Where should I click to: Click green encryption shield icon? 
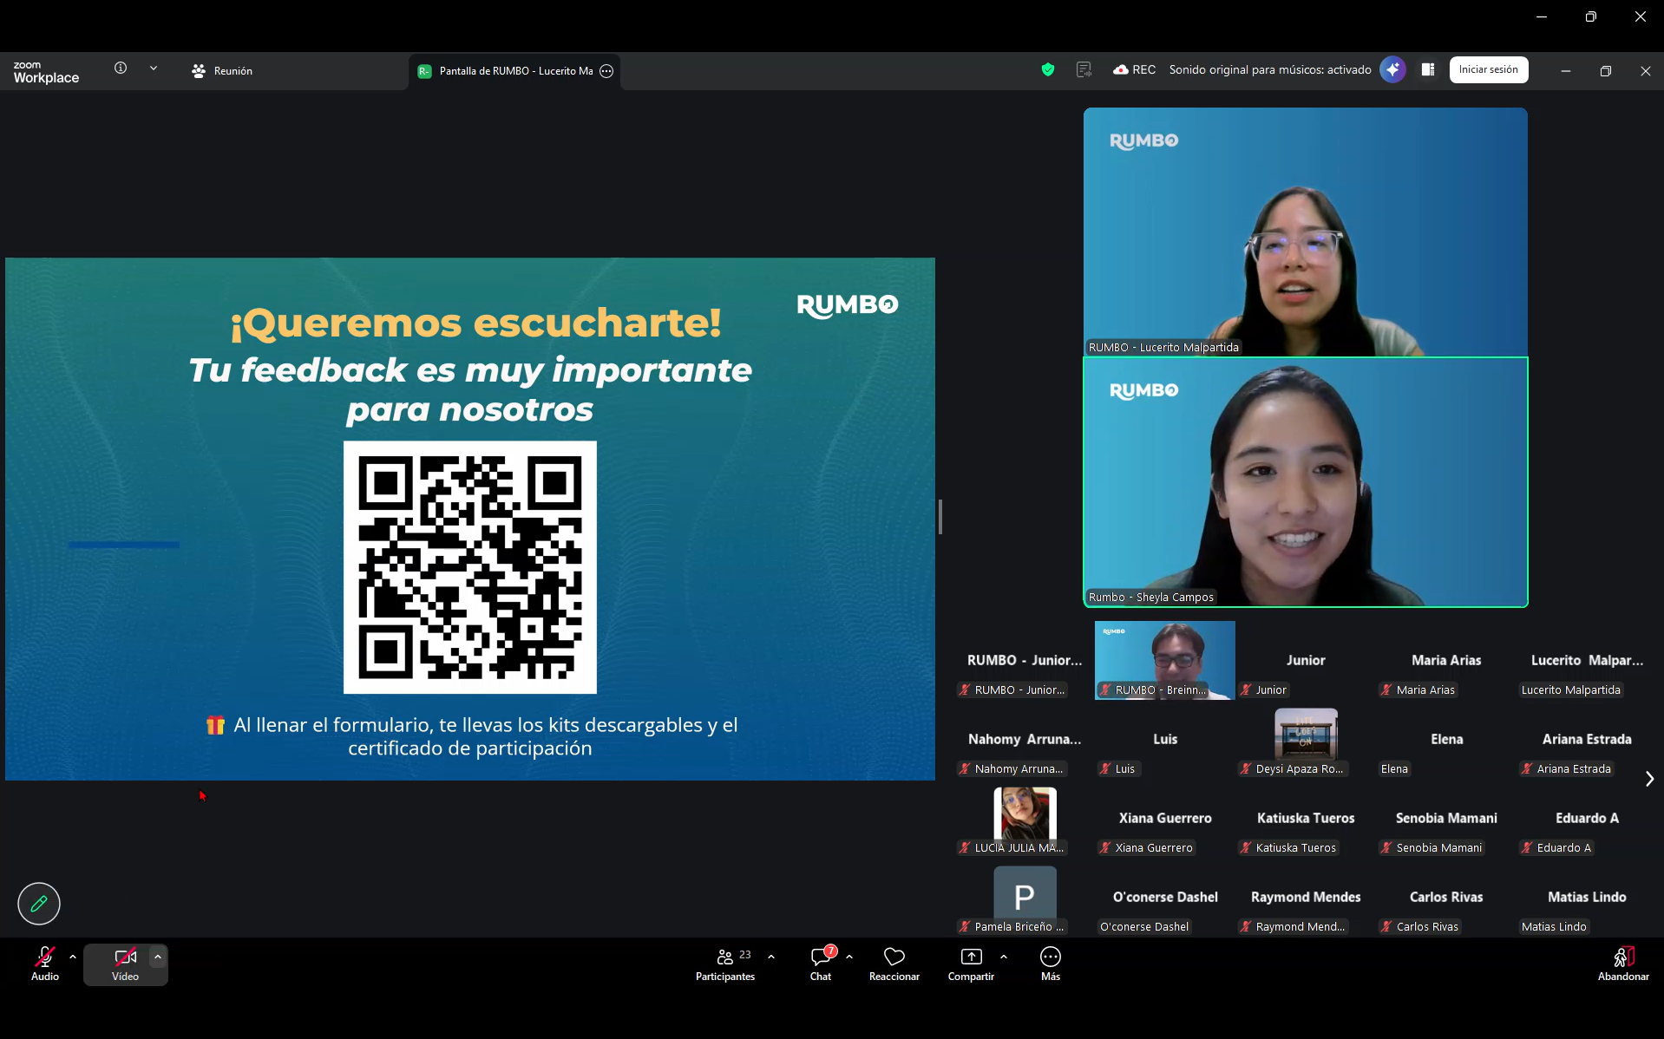[x=1048, y=70]
